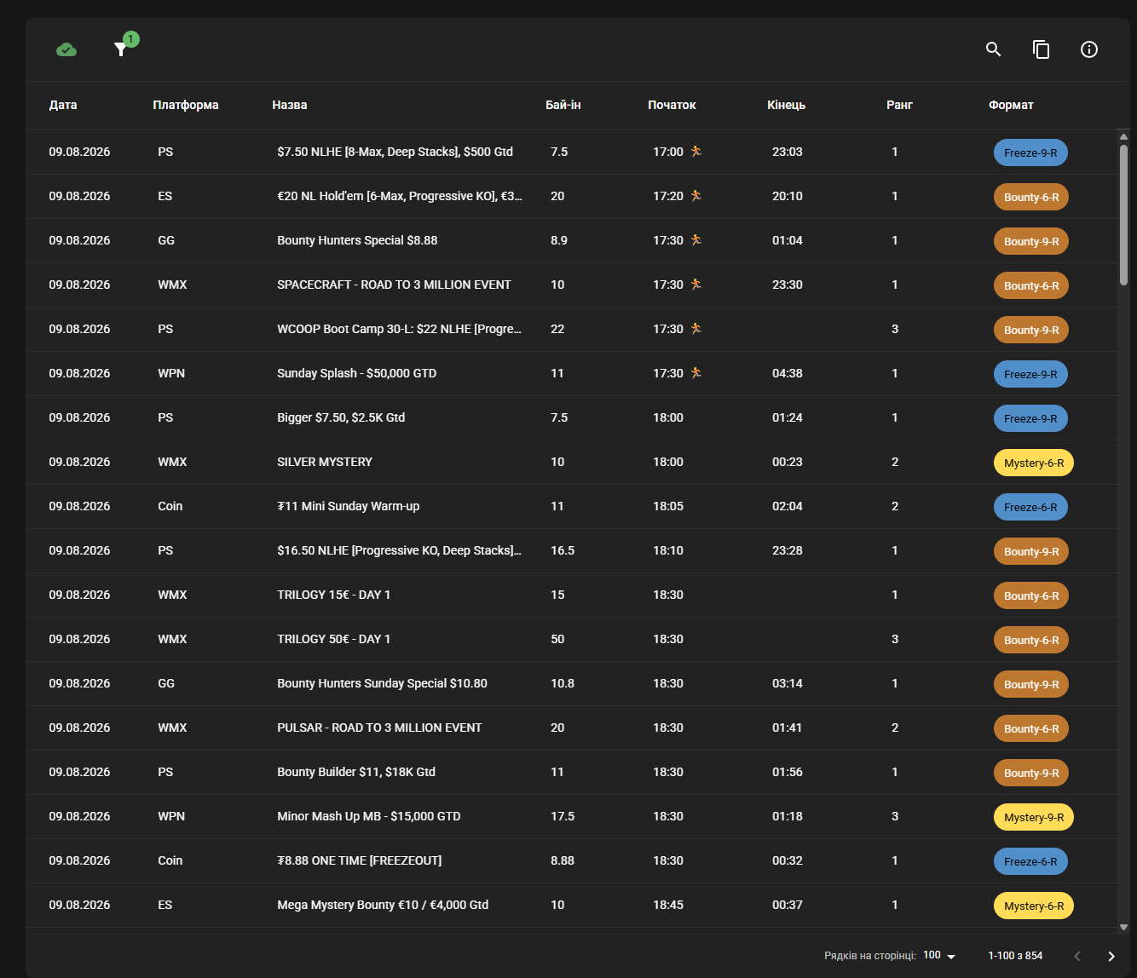1137x978 pixels.
Task: Click the Формат column header
Action: [x=1011, y=105]
